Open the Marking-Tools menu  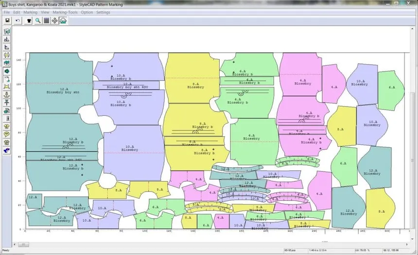pyautogui.click(x=65, y=12)
